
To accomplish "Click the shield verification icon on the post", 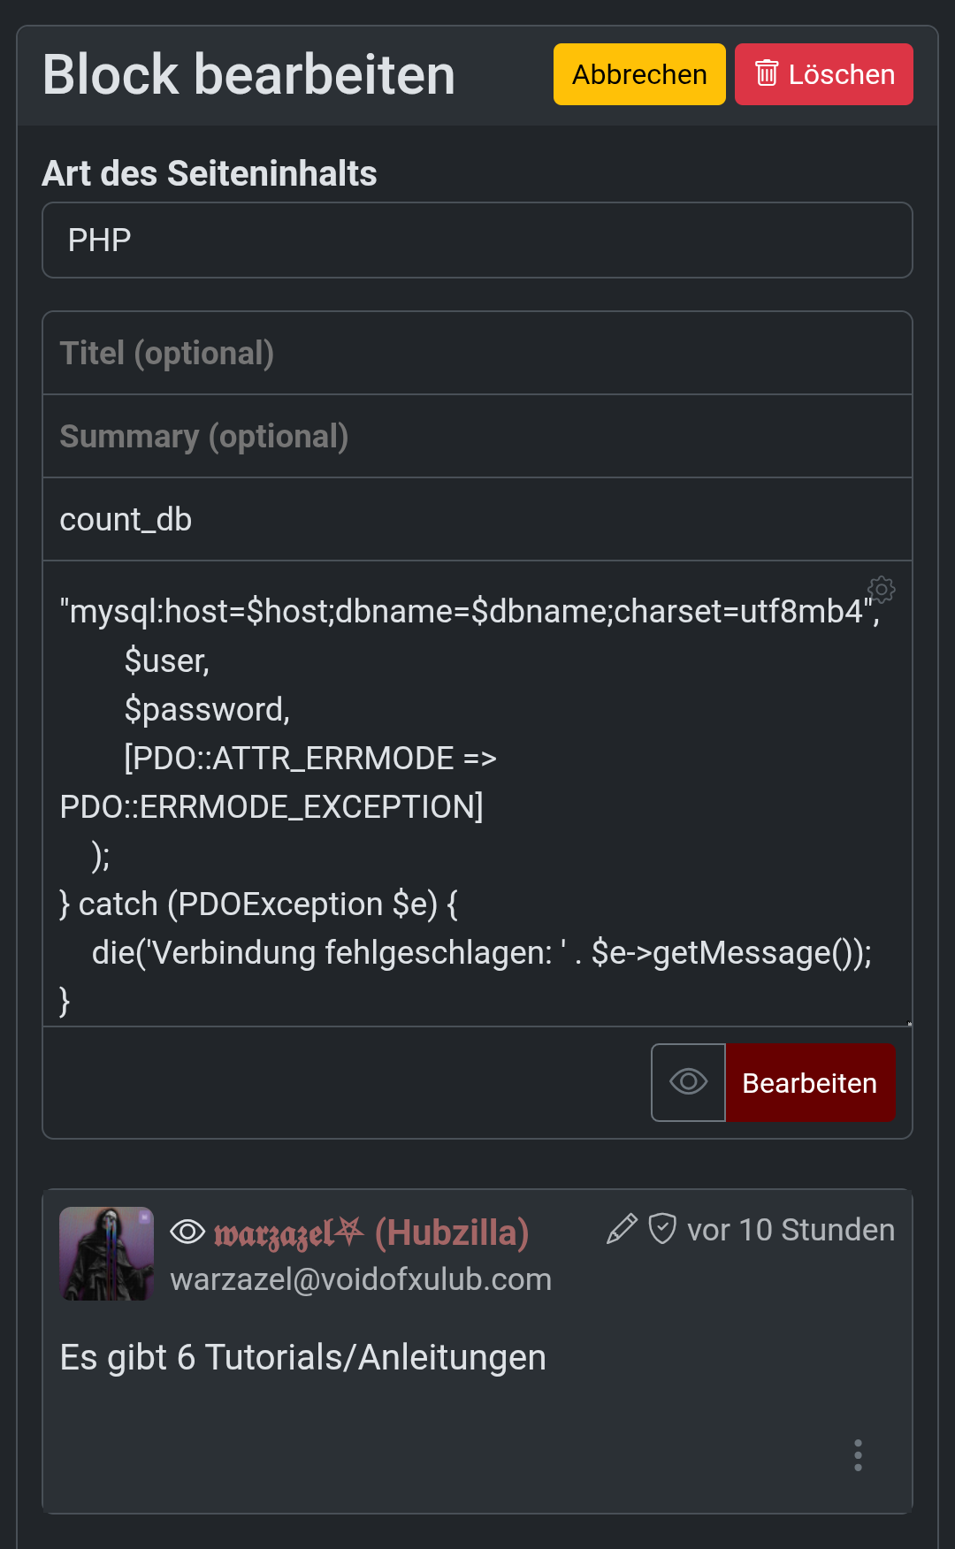I will pyautogui.click(x=662, y=1229).
